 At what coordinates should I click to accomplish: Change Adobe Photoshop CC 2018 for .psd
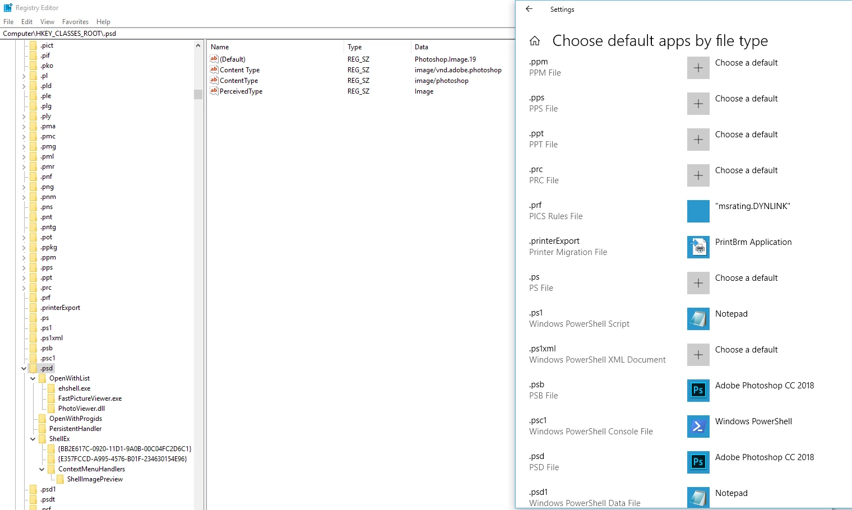[x=765, y=457]
